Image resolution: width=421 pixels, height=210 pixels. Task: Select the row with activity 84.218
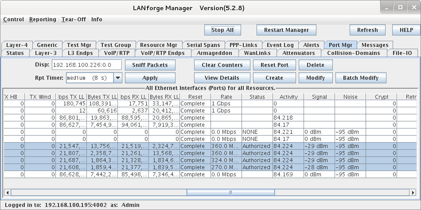(210, 117)
